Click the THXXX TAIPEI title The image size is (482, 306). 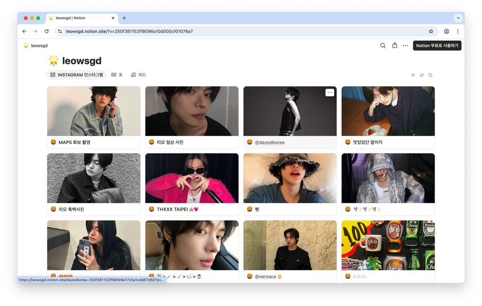177,209
